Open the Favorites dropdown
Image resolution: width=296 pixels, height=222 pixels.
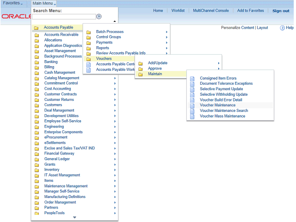(x=12, y=3)
